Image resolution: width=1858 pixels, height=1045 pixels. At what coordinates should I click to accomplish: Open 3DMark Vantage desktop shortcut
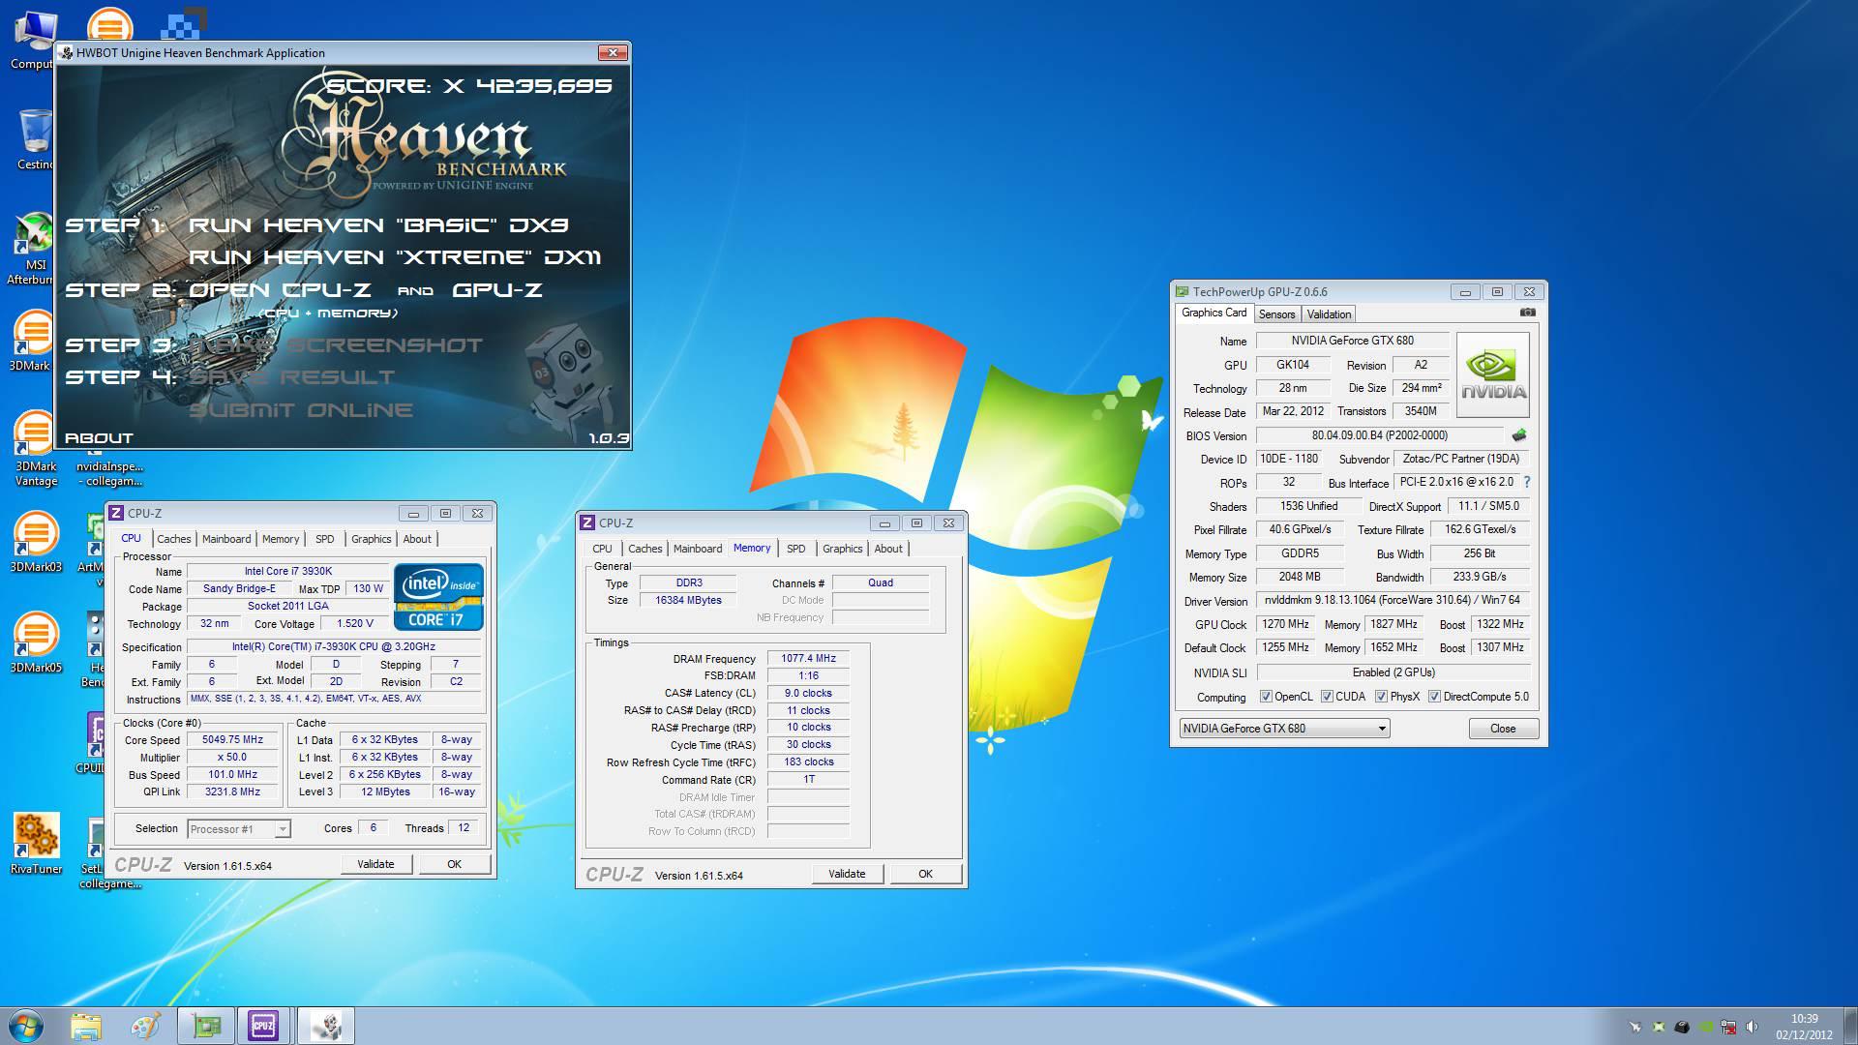click(36, 448)
